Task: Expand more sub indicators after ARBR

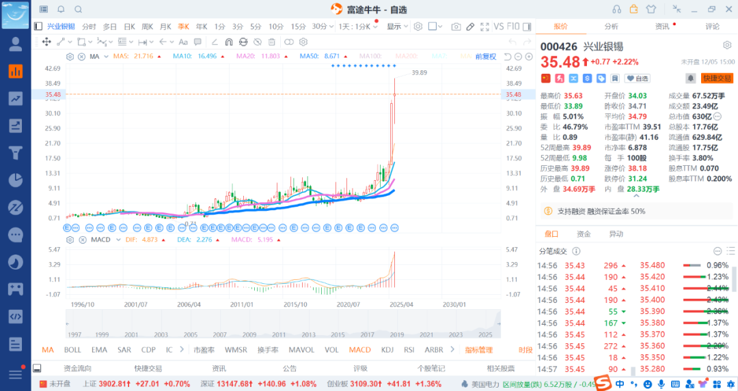Action: tap(452, 349)
